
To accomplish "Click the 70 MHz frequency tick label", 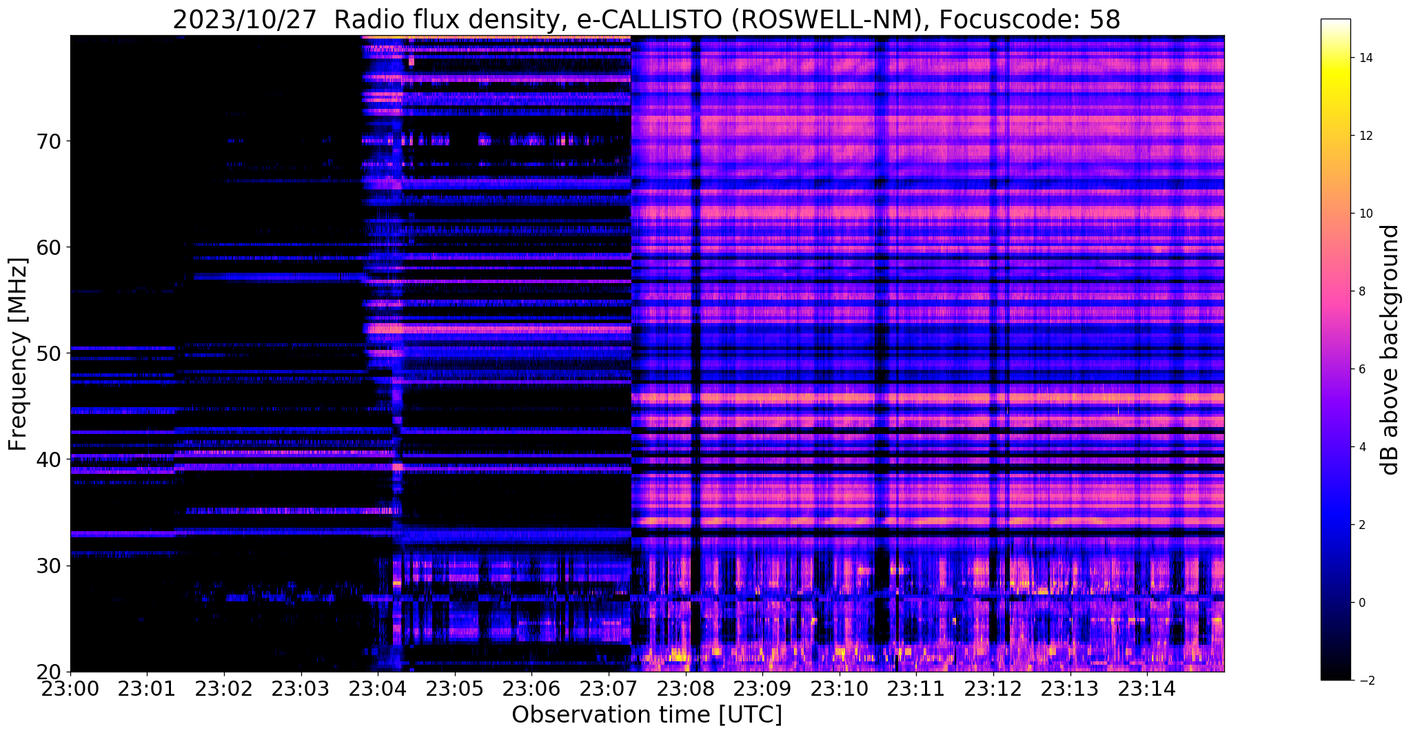I will point(48,141).
